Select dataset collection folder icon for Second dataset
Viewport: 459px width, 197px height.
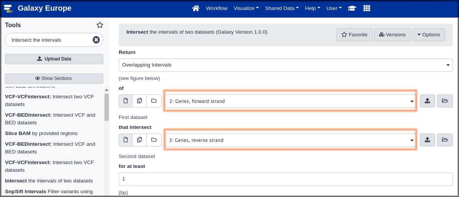click(154, 140)
